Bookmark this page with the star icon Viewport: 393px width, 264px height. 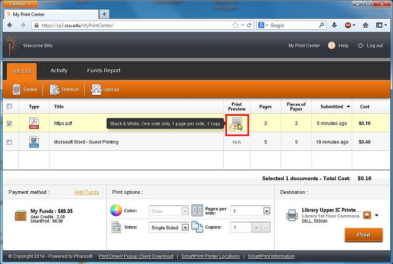pos(235,25)
